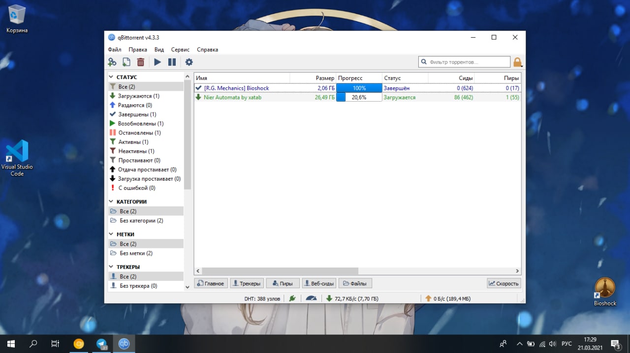The image size is (630, 353).
Task: Open Файл menu
Action: 115,50
